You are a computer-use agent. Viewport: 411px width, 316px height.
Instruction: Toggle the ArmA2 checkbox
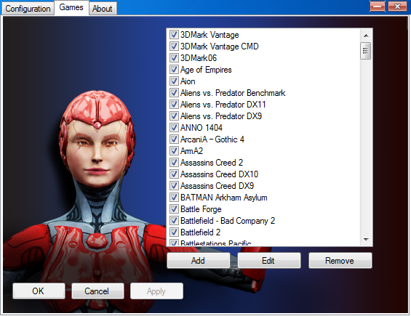click(174, 150)
